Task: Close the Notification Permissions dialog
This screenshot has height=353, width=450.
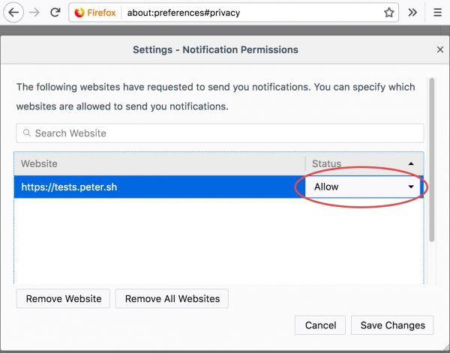Action: 440,49
